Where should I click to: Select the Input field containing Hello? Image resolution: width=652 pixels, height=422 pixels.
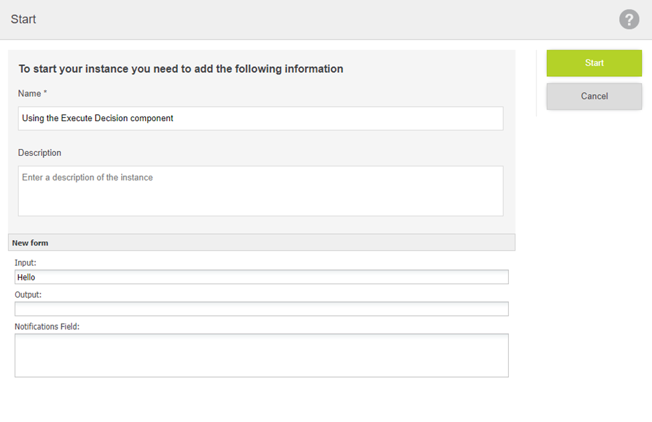(261, 277)
